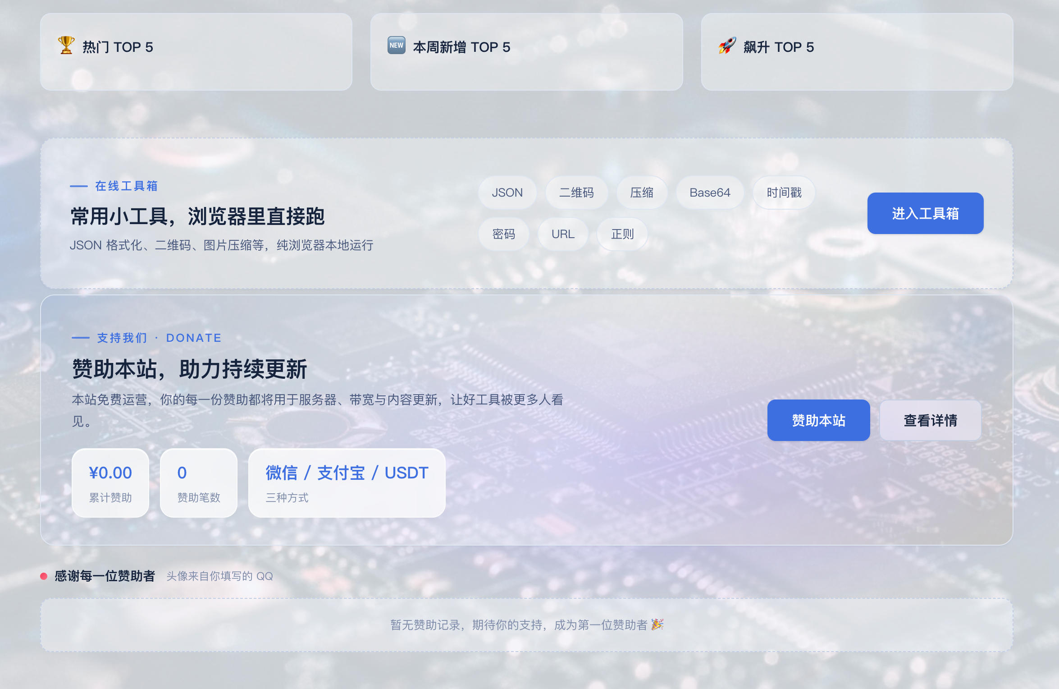Select the 时间戳 tool chip
The height and width of the screenshot is (689, 1059).
coord(784,193)
